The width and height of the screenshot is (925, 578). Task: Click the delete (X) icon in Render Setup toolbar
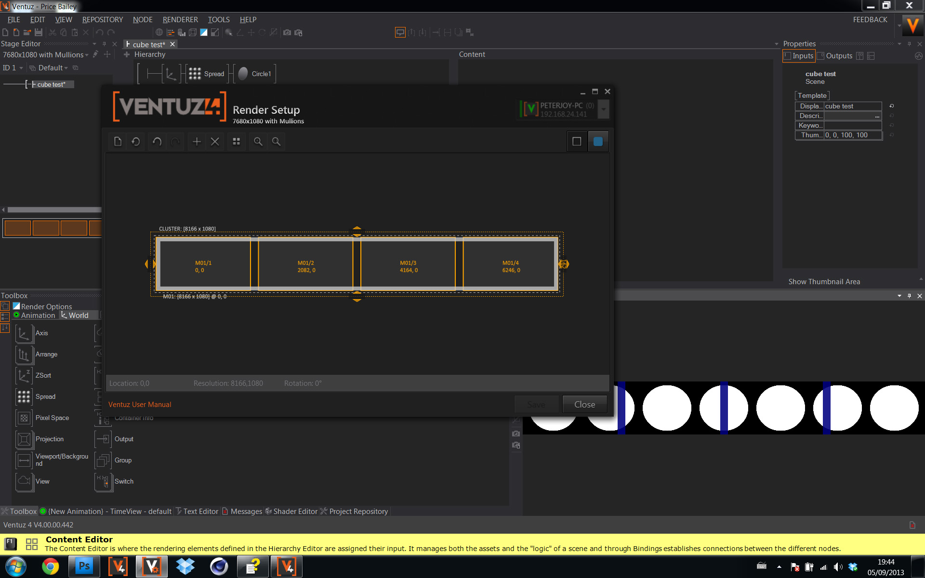pyautogui.click(x=215, y=142)
